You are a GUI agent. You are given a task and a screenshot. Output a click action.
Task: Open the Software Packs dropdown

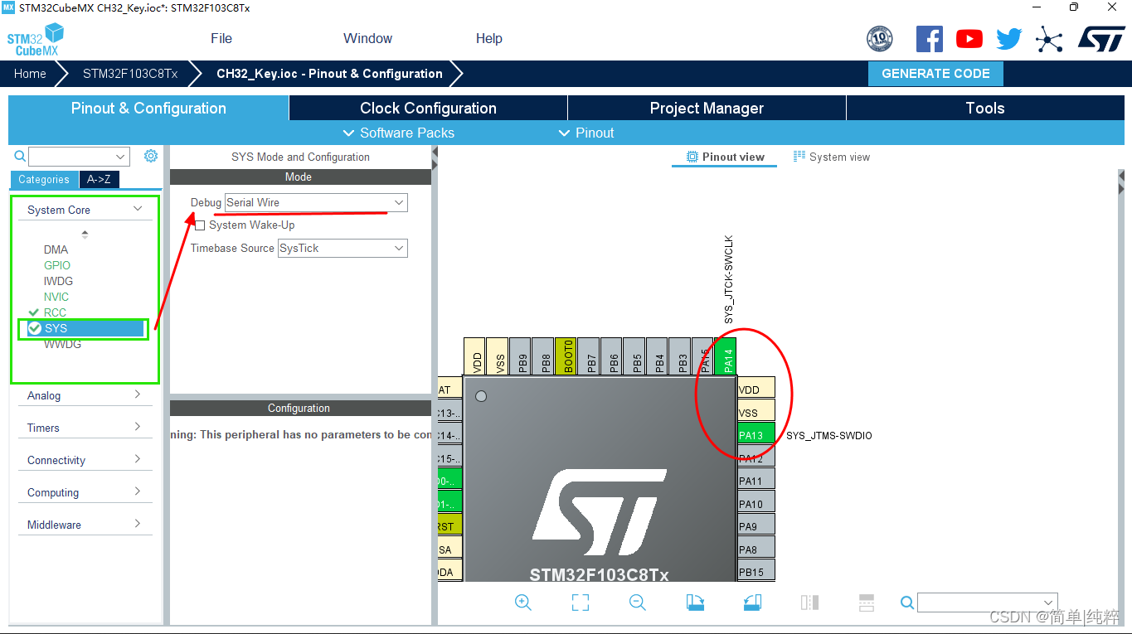click(x=399, y=133)
